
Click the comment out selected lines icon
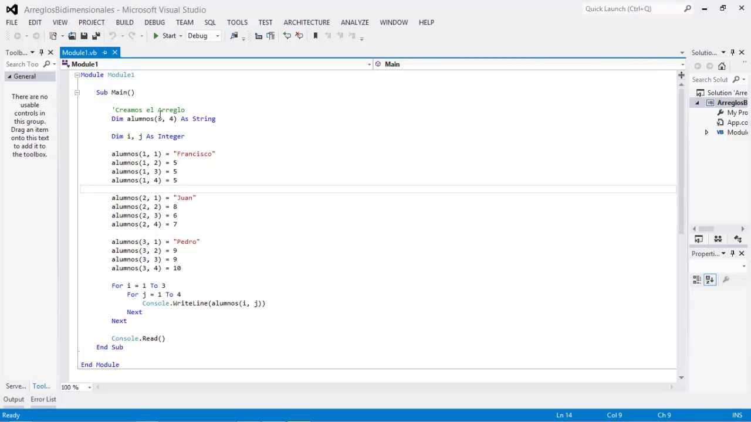287,36
